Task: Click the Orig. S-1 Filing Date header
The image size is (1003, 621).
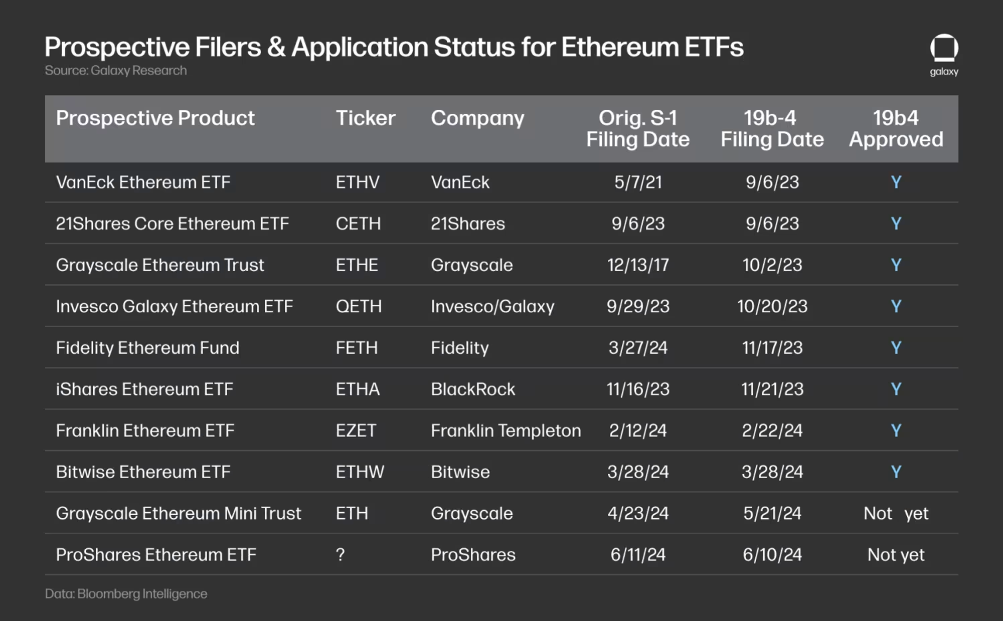Action: click(x=637, y=129)
